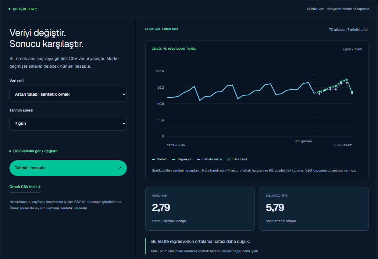Click the MODEL MAE card value 2,79
Image resolution: width=378 pixels, height=259 pixels.
coord(161,208)
